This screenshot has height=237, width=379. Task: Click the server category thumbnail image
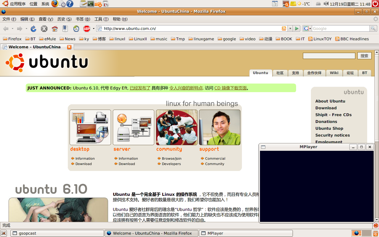tap(134, 127)
